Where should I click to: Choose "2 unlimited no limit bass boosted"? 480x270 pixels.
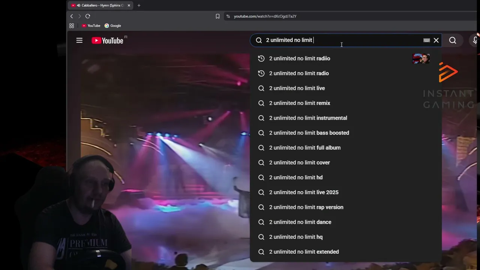346,133
